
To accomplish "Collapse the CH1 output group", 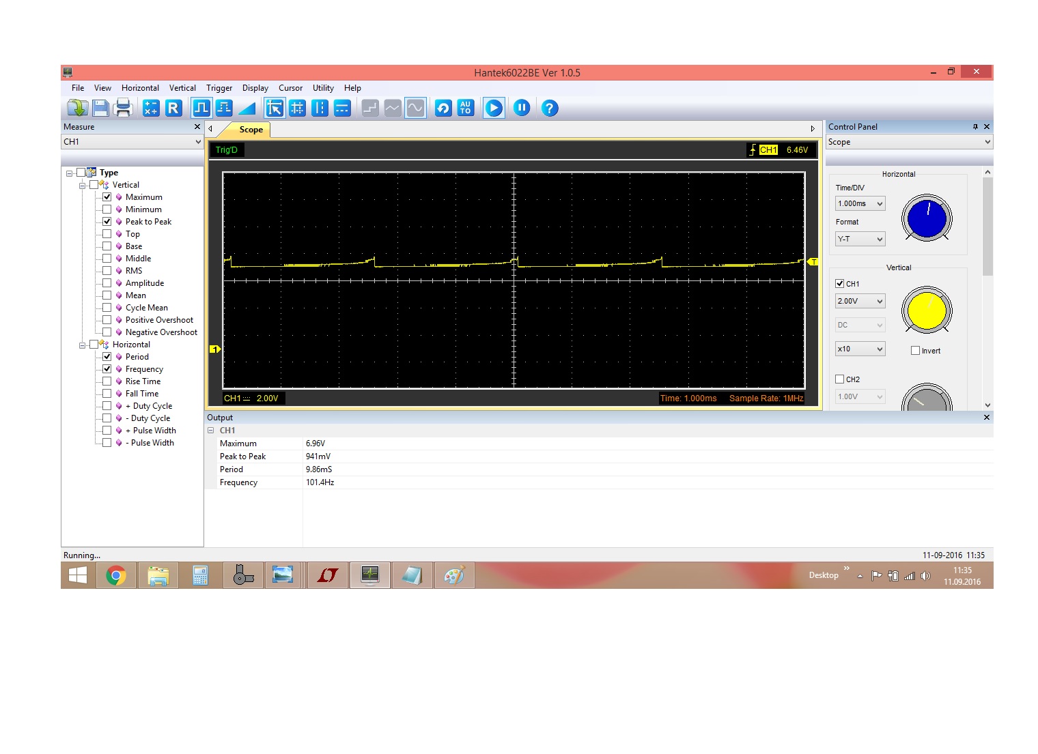I will [211, 431].
